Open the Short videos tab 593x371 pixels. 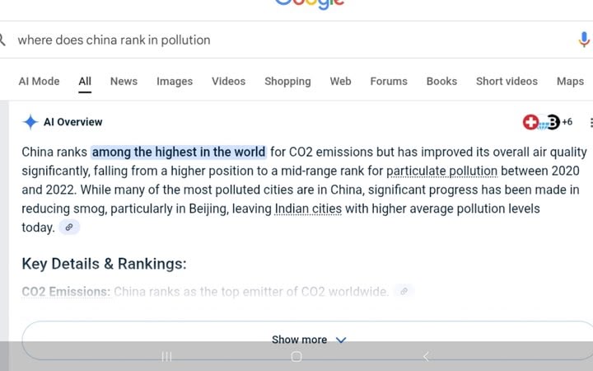point(507,82)
